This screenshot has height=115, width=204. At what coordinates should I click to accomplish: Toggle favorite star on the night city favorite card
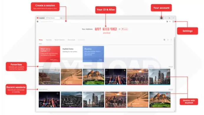point(125,70)
